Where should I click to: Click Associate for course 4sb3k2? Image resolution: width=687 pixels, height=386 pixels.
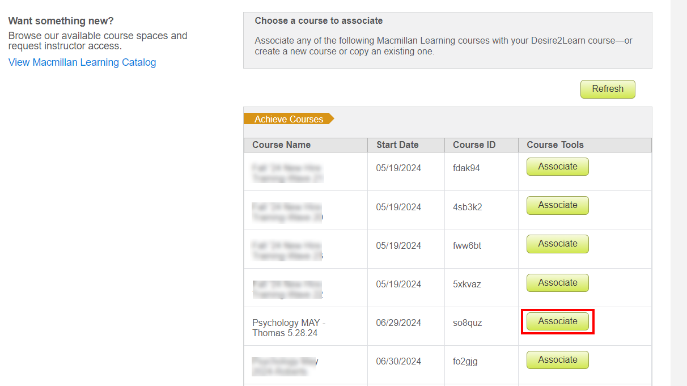click(557, 205)
